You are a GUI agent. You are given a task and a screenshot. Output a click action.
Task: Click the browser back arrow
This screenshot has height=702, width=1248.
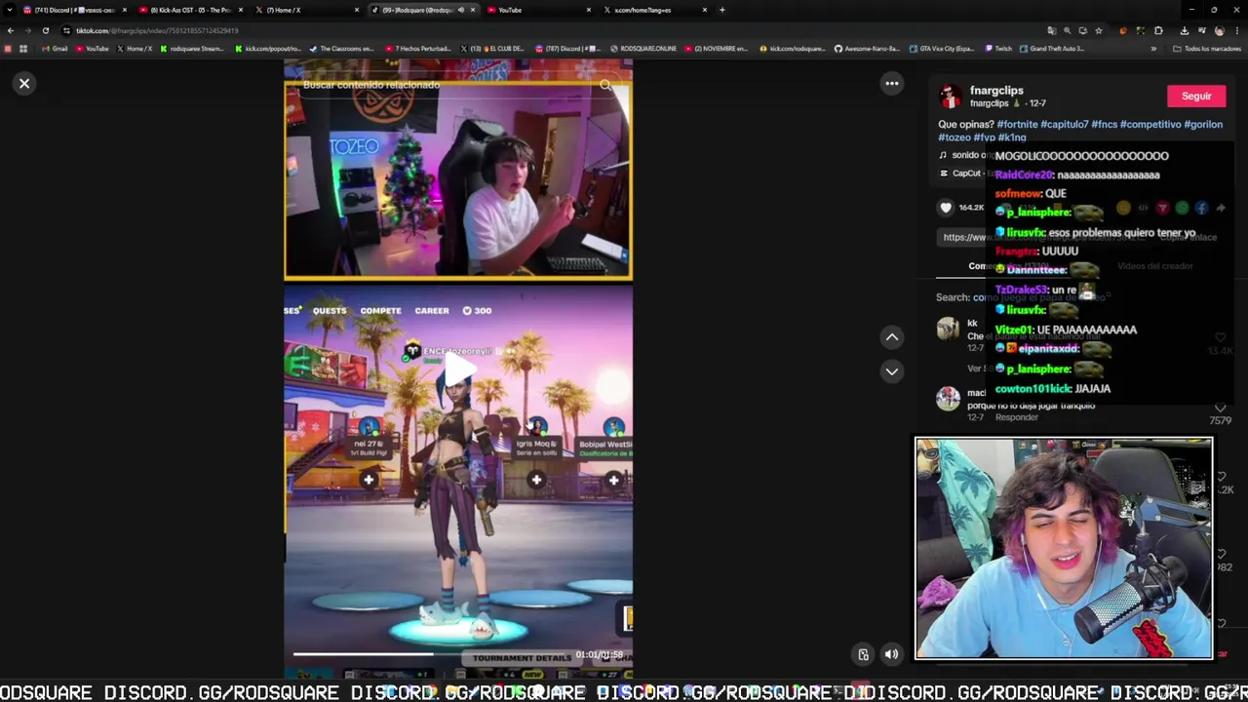click(11, 30)
